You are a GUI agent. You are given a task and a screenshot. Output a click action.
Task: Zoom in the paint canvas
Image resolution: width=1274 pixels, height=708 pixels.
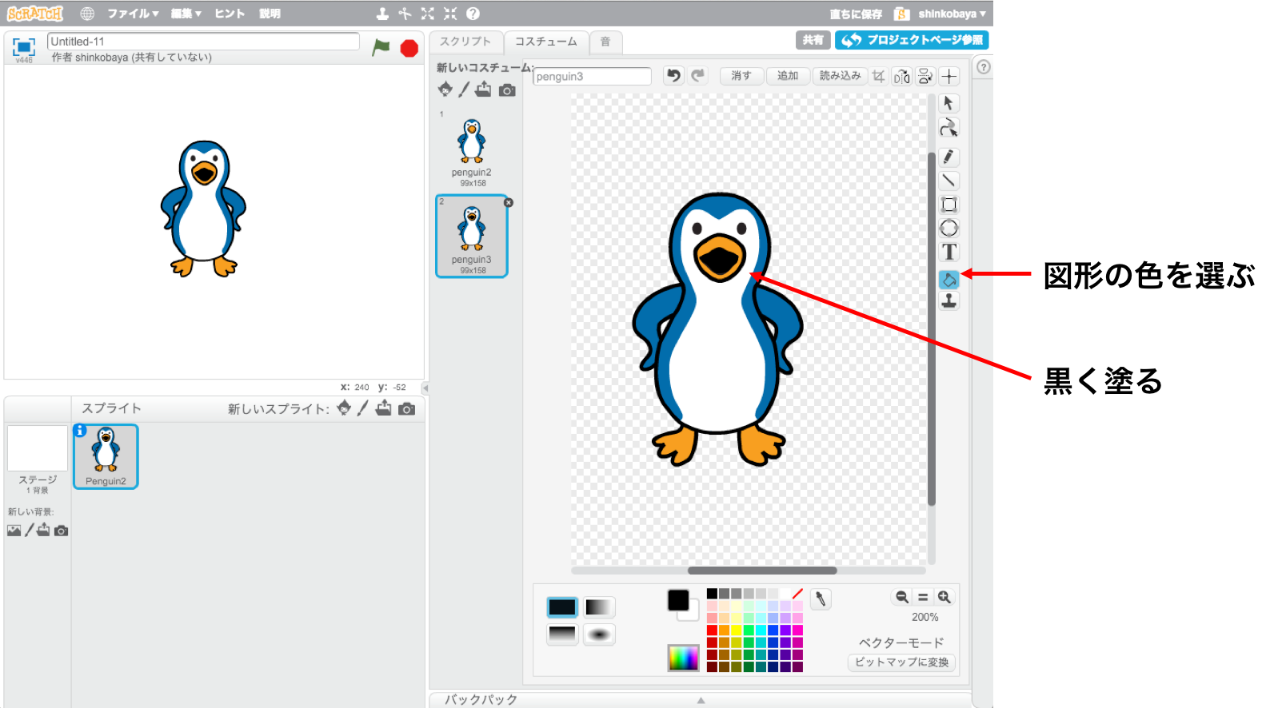[945, 597]
